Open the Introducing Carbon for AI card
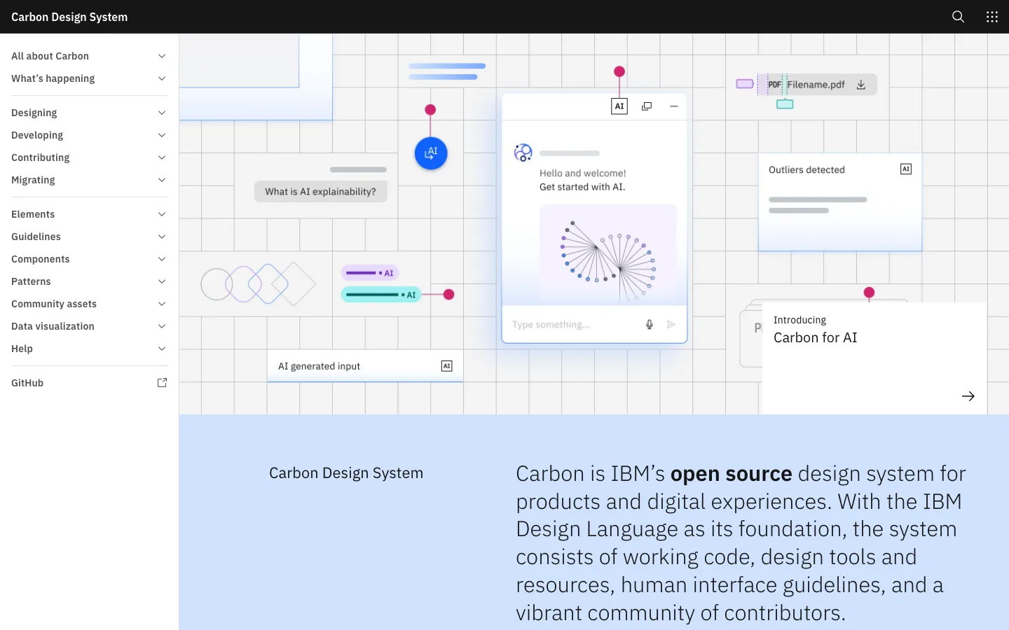Image resolution: width=1009 pixels, height=630 pixels. [x=874, y=358]
